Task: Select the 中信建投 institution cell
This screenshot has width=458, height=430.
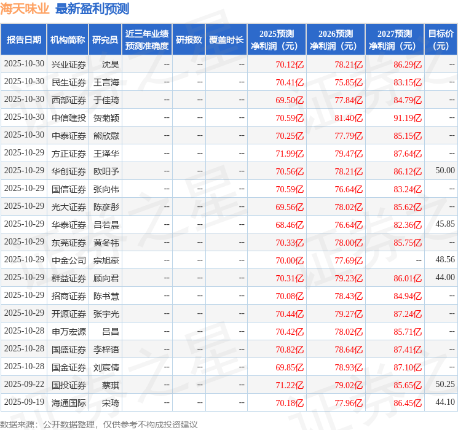Action: click(69, 118)
